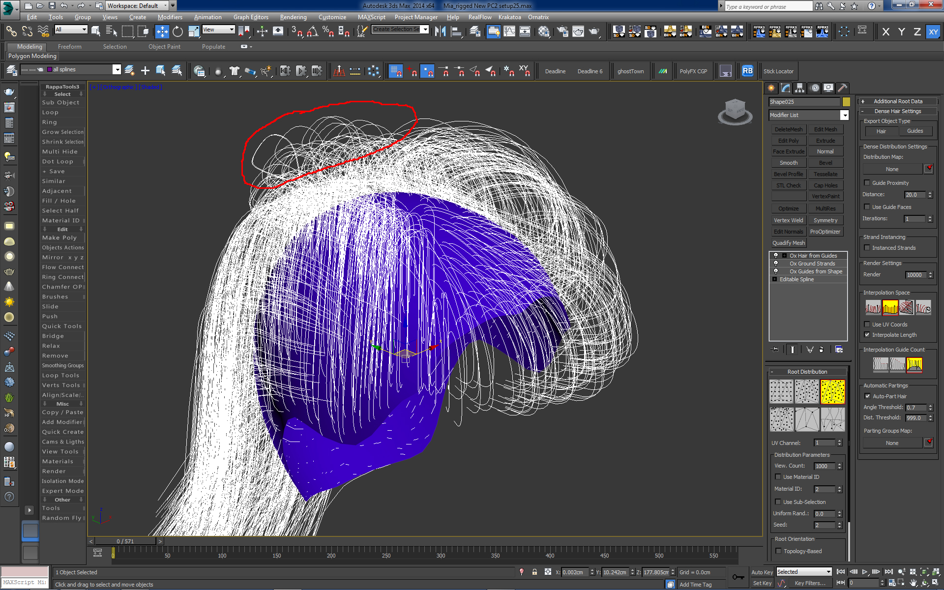Open the Rendering menu
The height and width of the screenshot is (590, 944).
293,17
